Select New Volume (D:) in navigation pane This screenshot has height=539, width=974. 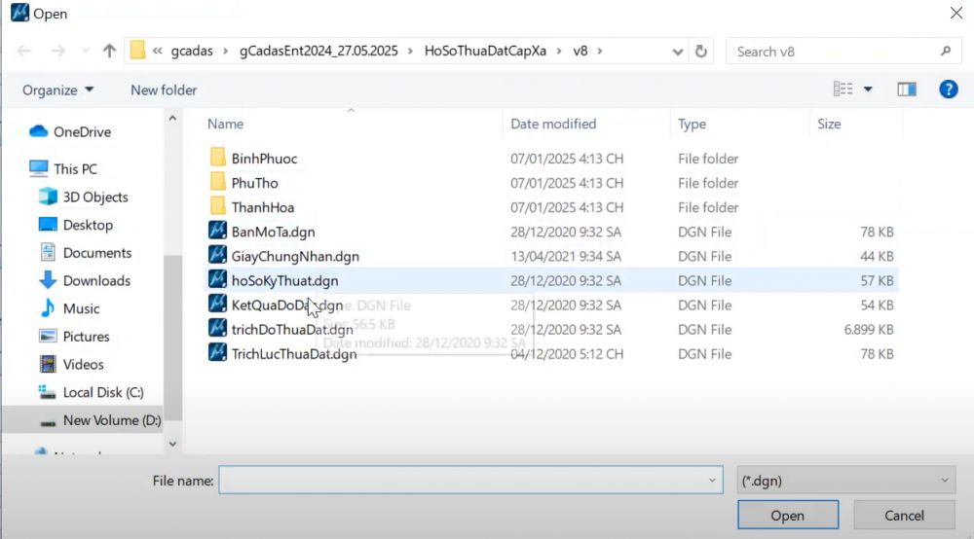point(111,420)
